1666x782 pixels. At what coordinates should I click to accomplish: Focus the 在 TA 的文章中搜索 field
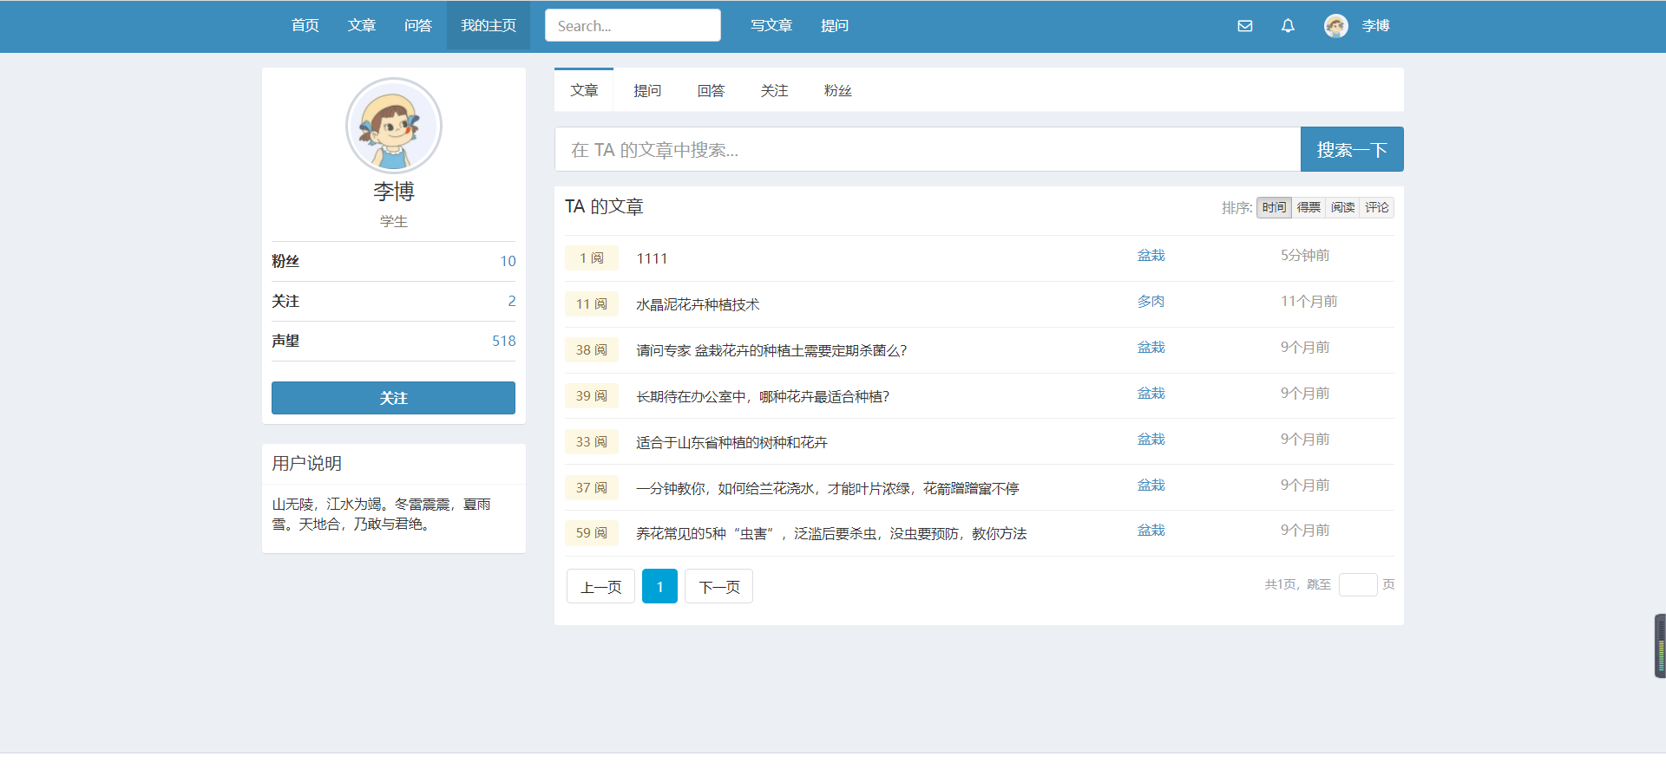point(928,149)
